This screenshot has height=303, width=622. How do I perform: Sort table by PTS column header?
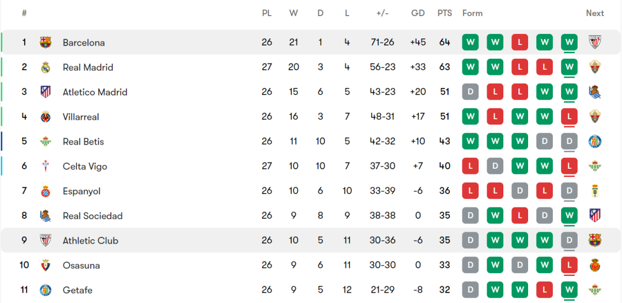pos(445,13)
